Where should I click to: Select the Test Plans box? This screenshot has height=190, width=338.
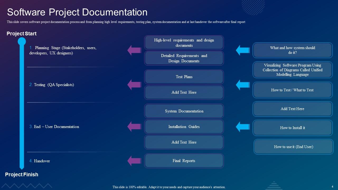tap(184, 77)
